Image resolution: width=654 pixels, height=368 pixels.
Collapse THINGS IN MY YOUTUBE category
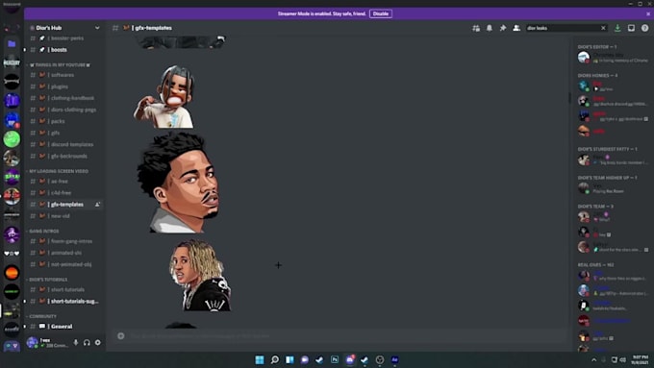coord(59,65)
